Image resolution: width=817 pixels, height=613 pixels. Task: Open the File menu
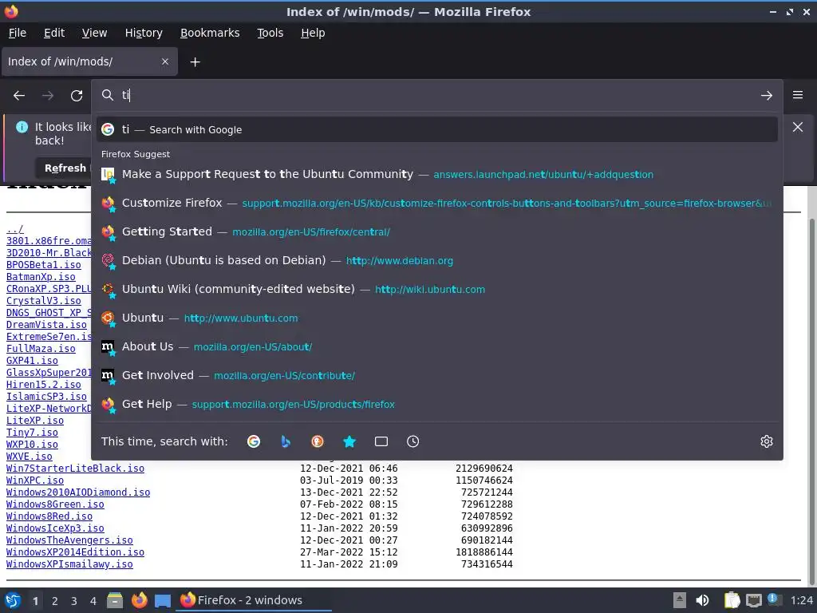18,33
